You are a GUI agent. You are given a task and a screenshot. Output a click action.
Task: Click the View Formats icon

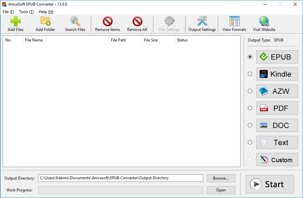234,21
